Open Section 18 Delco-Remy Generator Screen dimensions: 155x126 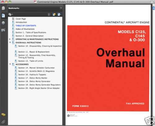(x=34, y=81)
